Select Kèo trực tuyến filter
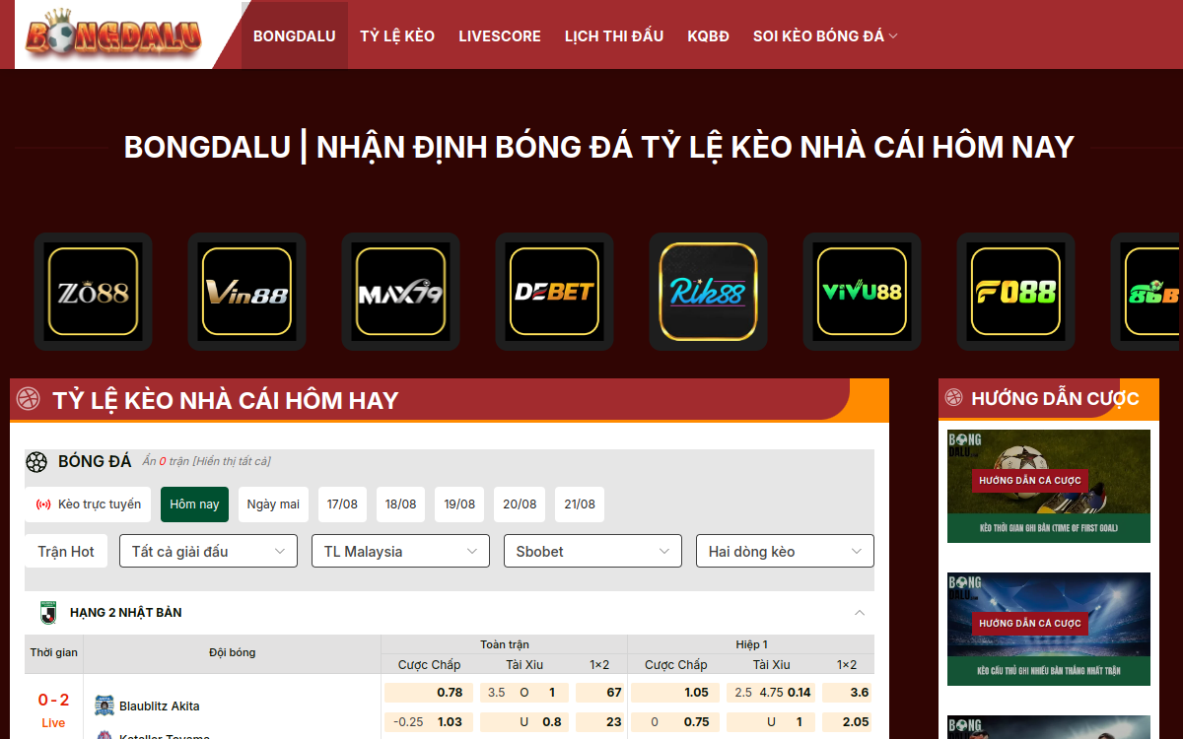 pos(88,504)
